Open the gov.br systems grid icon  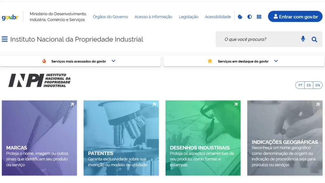(x=259, y=17)
